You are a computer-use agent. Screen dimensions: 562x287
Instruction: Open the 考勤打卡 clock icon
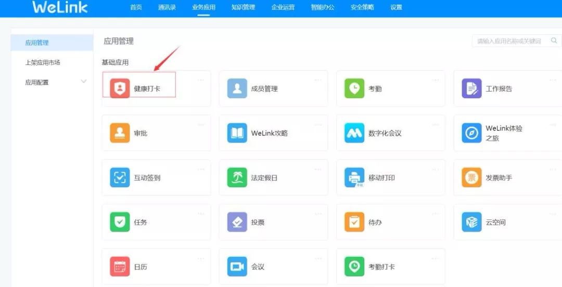[354, 267]
